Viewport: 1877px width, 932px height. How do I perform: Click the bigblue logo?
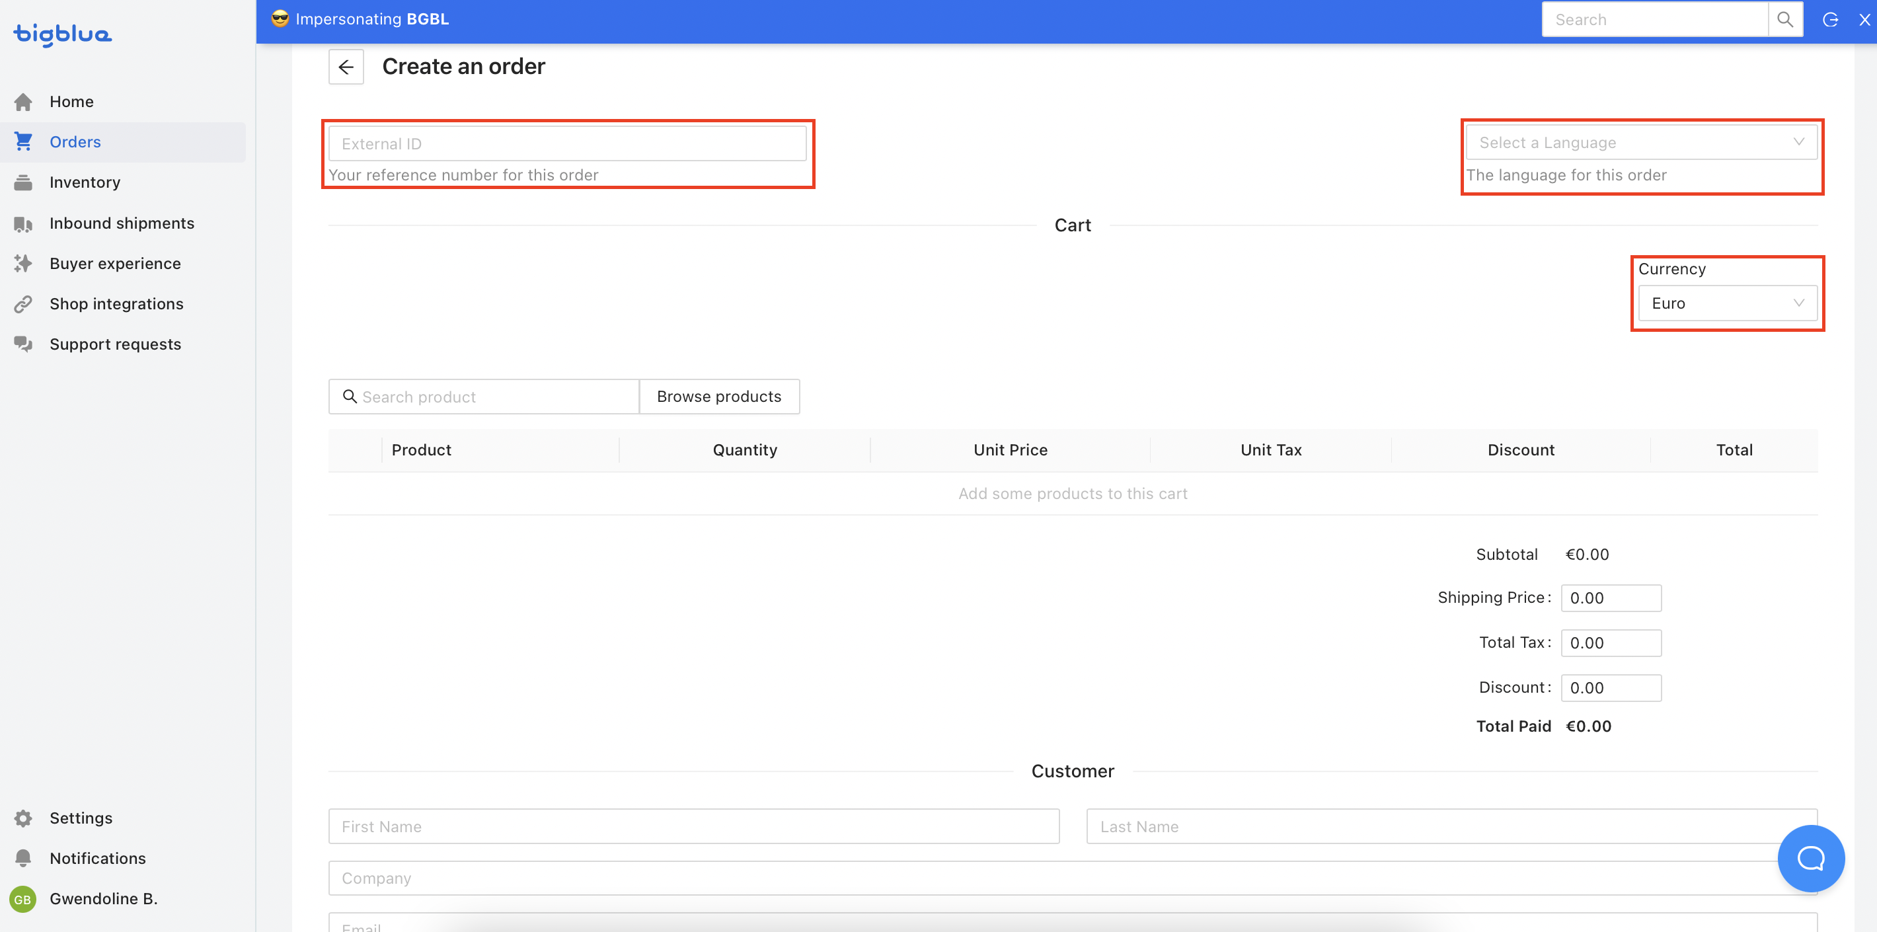(x=63, y=34)
